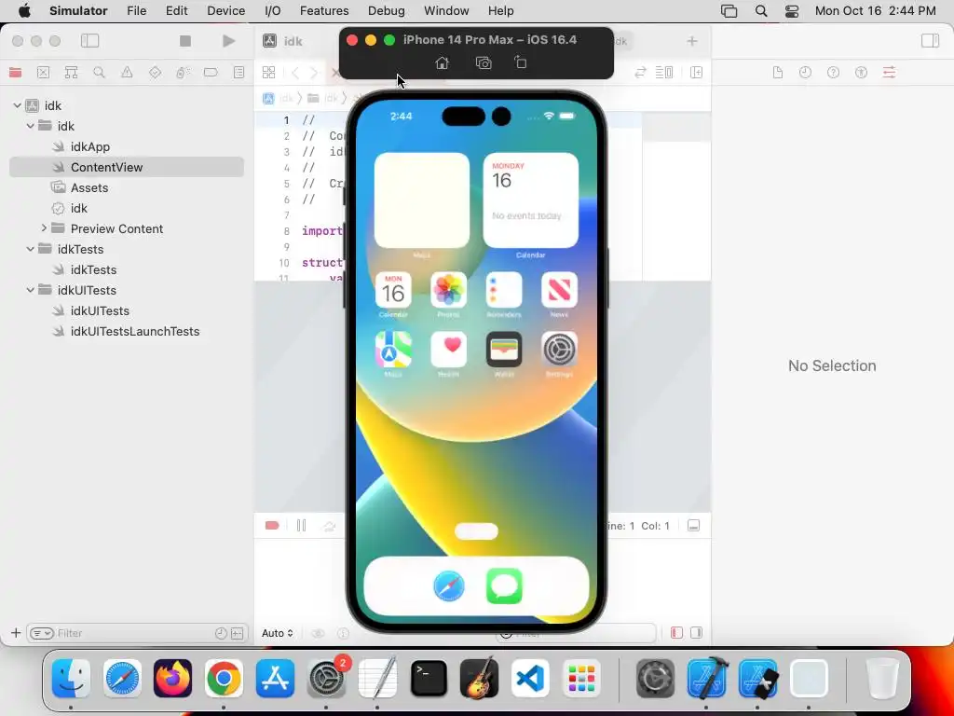Show the Accessibility inspector tab
This screenshot has height=716, width=954.
(861, 73)
